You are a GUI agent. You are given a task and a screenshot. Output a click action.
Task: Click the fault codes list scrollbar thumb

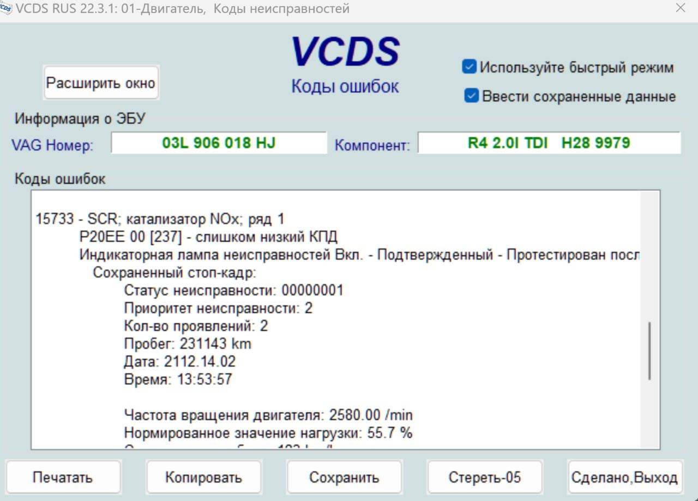click(x=649, y=351)
